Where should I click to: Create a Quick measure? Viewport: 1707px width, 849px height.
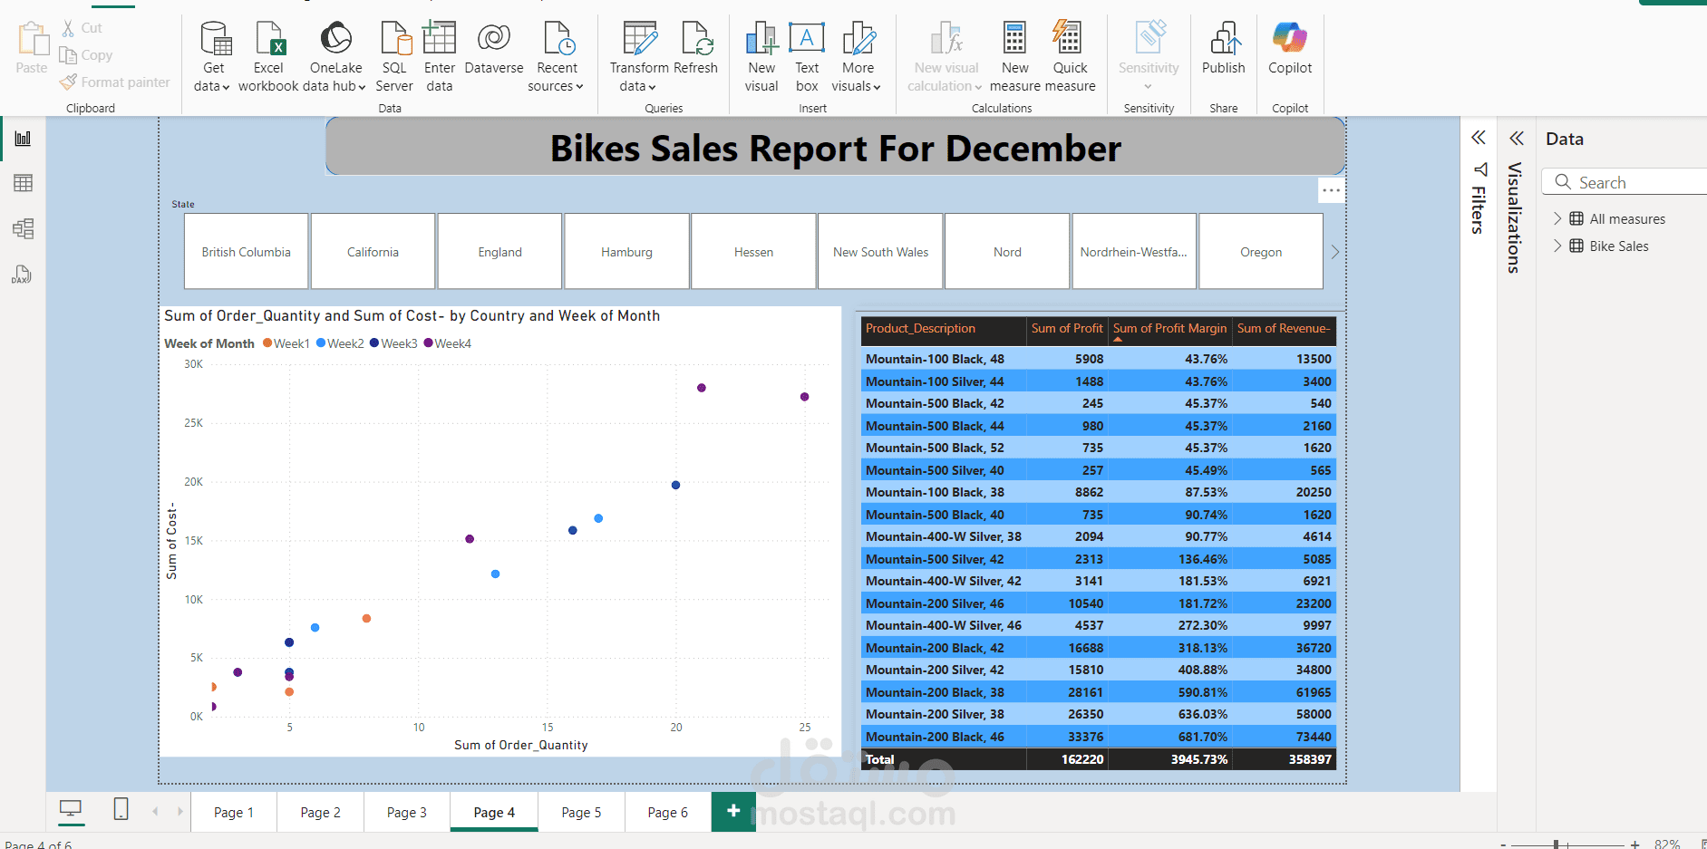[1070, 57]
